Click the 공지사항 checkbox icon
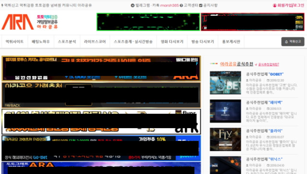The image size is (307, 174). pyautogui.click(x=201, y=5)
